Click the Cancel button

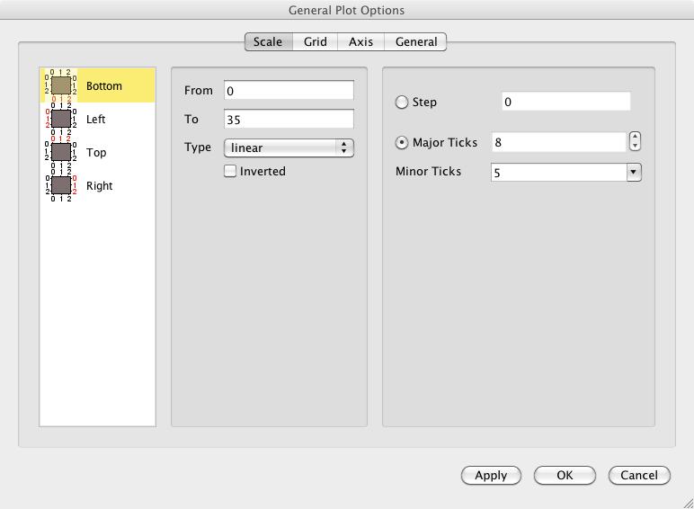pyautogui.click(x=639, y=475)
